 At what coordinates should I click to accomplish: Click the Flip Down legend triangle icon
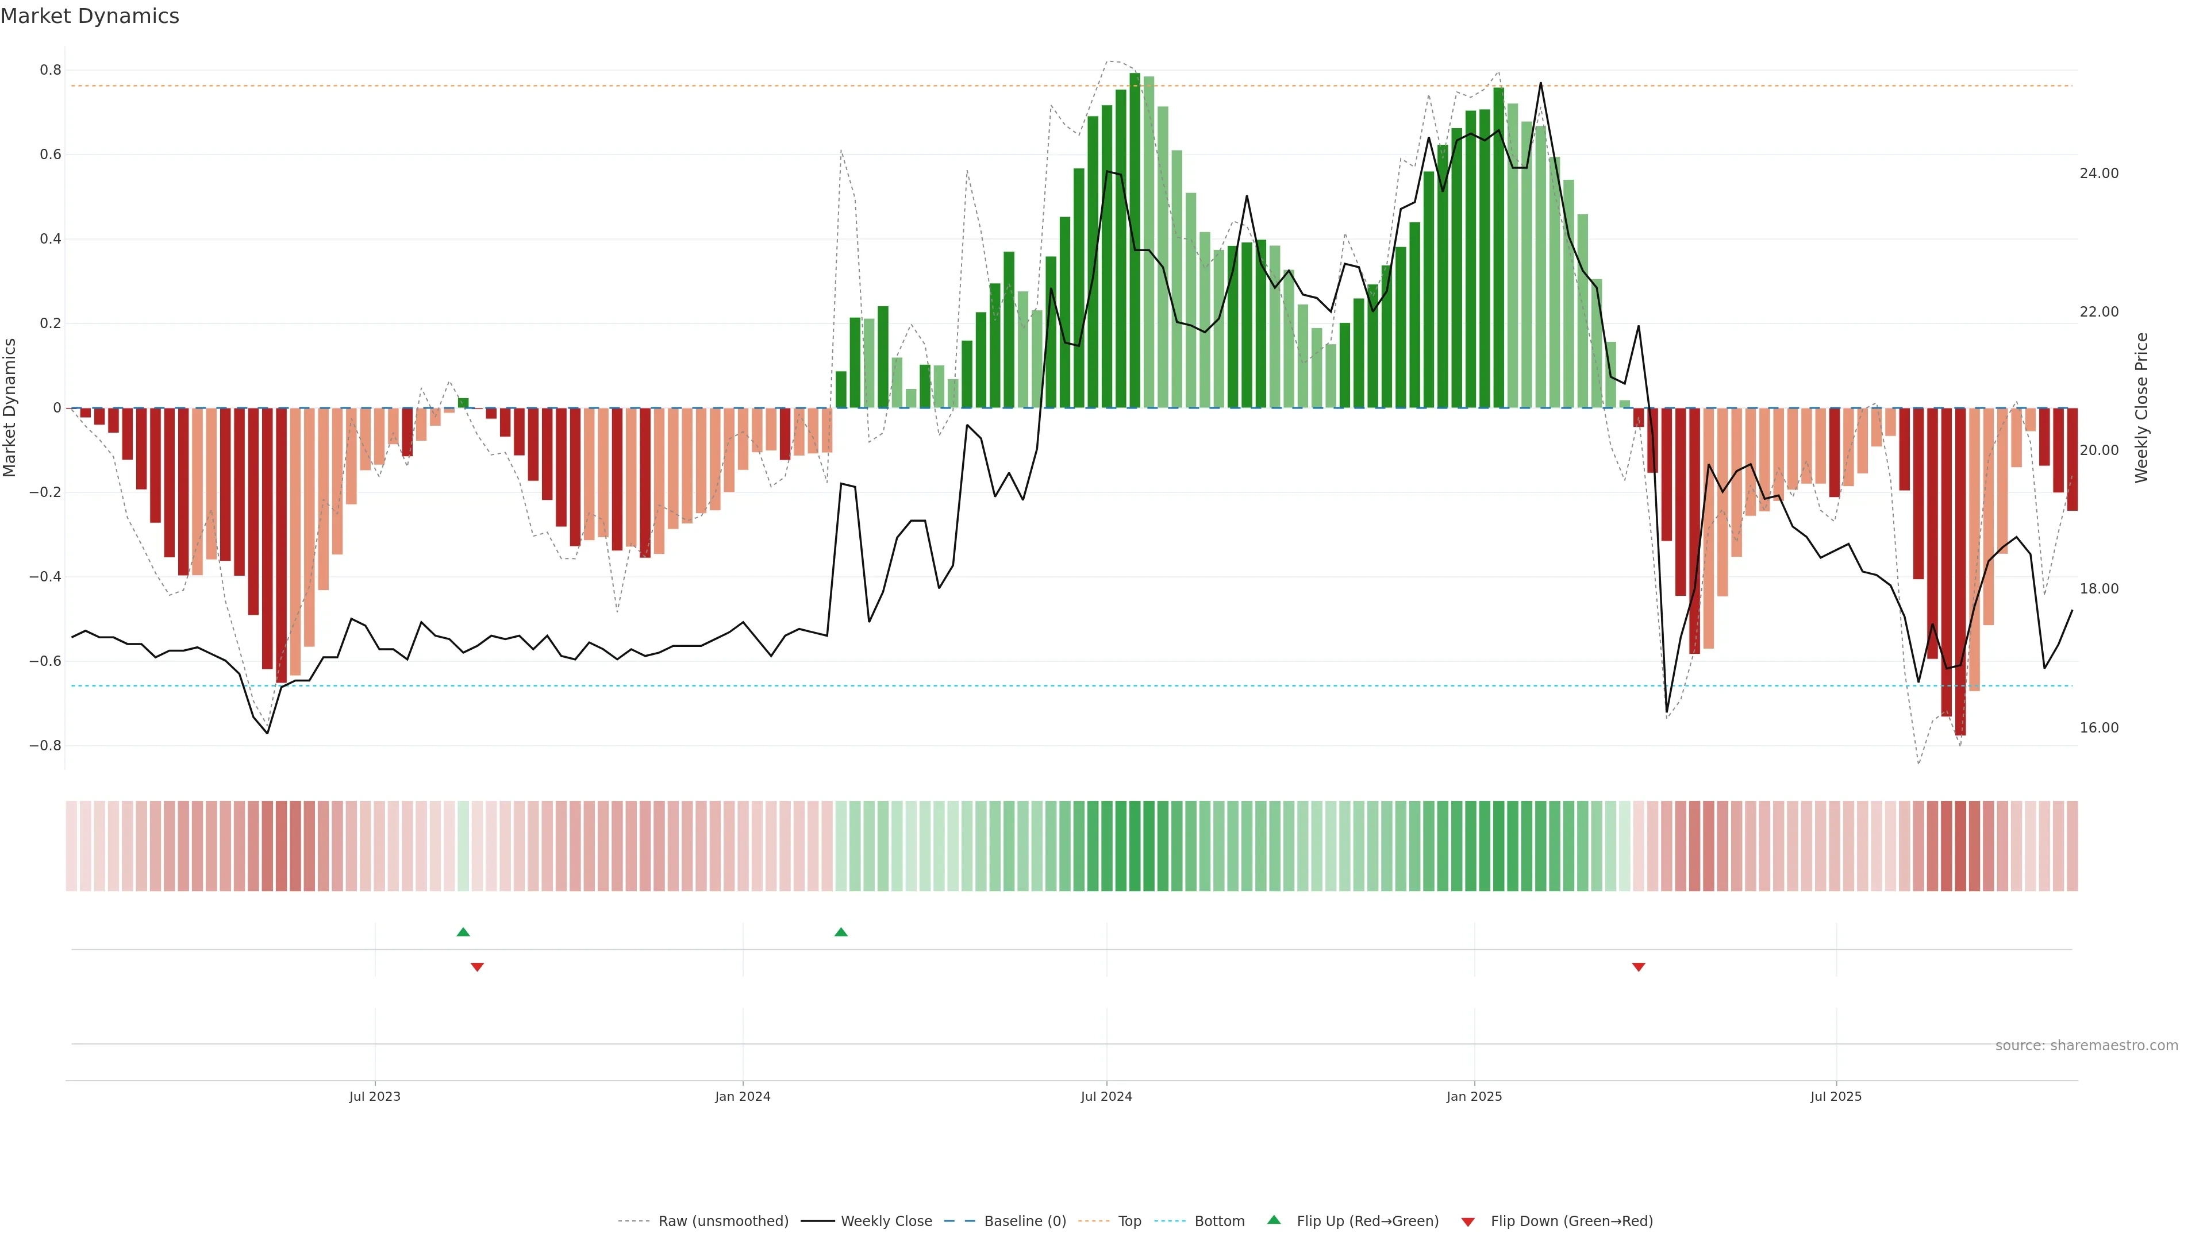pos(1468,1221)
